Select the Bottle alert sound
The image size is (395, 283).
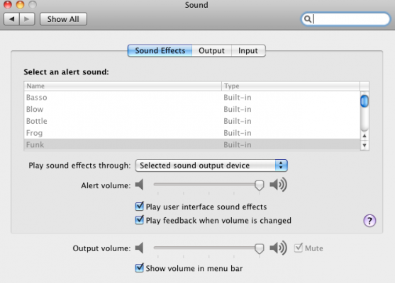pyautogui.click(x=192, y=121)
